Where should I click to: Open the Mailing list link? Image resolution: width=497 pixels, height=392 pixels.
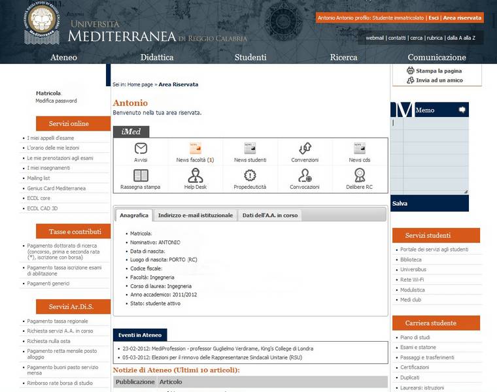pyautogui.click(x=39, y=178)
